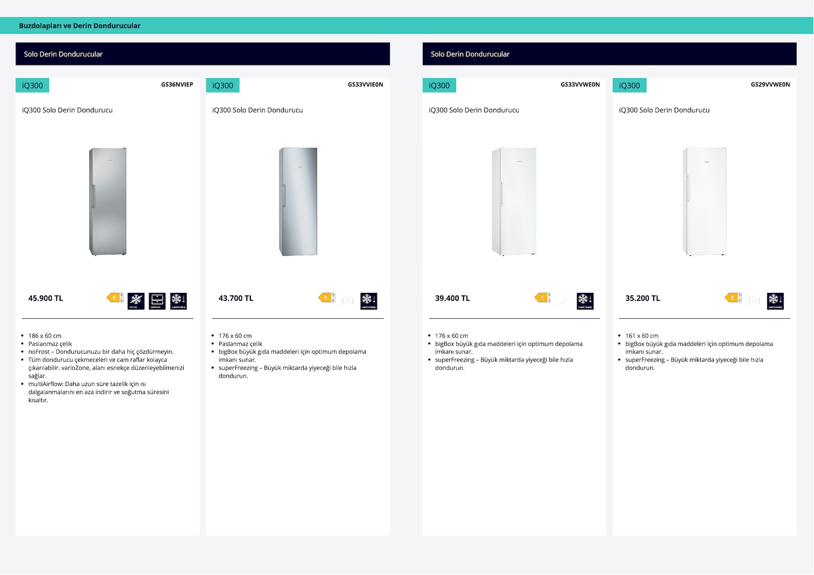This screenshot has height=575, width=814.
Task: Click the model code GS33VVWE0N
Action: pyautogui.click(x=580, y=84)
